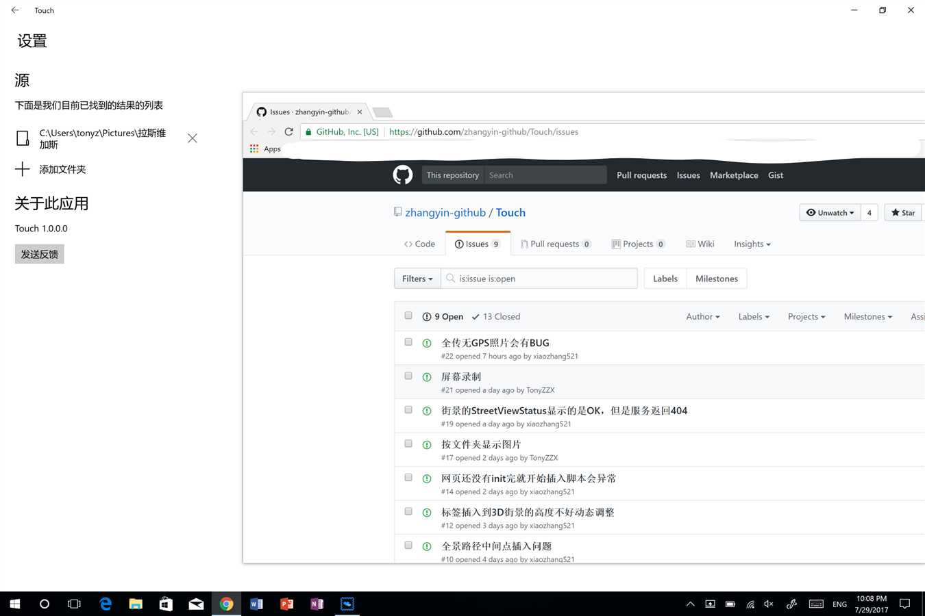Open Issues in GitHub top header
The width and height of the screenshot is (925, 616).
689,175
